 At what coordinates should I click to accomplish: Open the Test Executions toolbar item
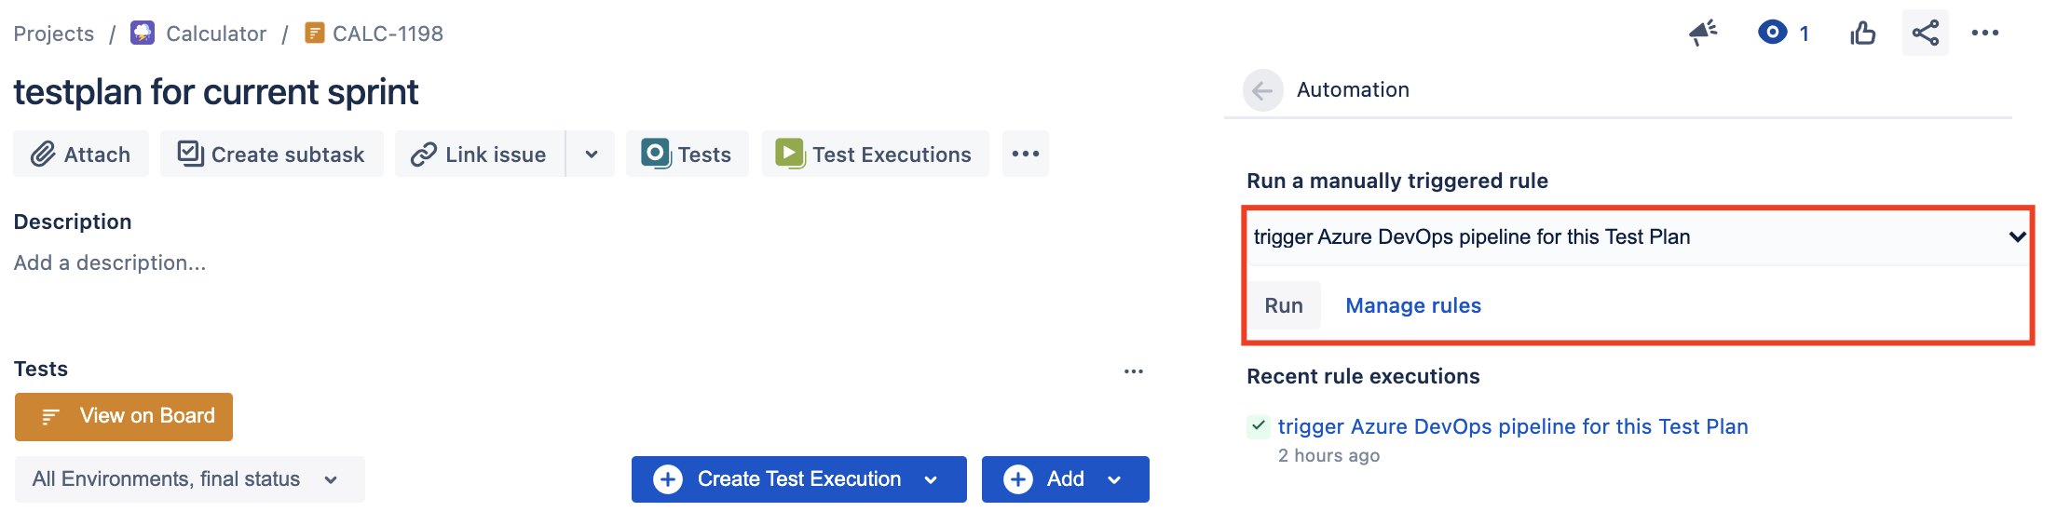(875, 154)
